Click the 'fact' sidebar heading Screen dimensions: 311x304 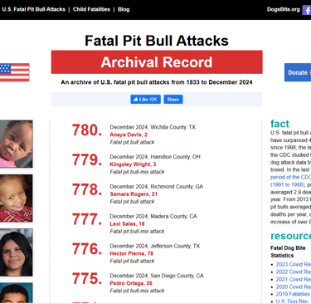coord(279,124)
